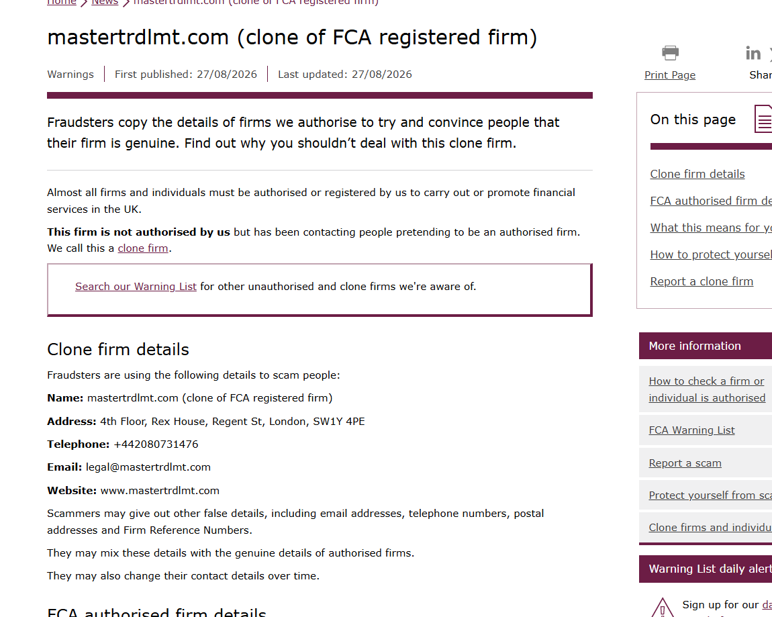Jump to 'Report a clone firm' section
This screenshot has height=617, width=772.
(702, 281)
